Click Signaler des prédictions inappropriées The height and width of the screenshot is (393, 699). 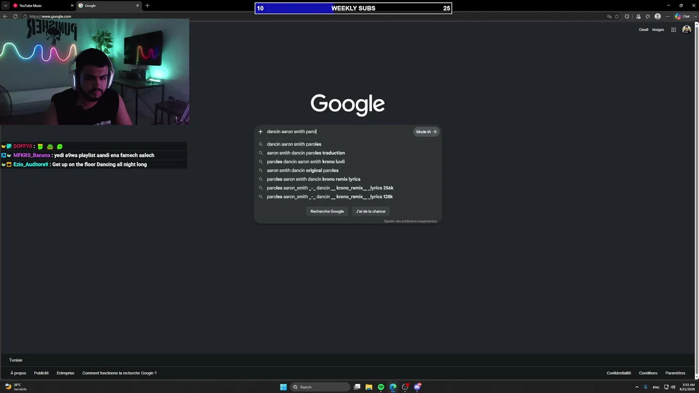click(x=410, y=221)
